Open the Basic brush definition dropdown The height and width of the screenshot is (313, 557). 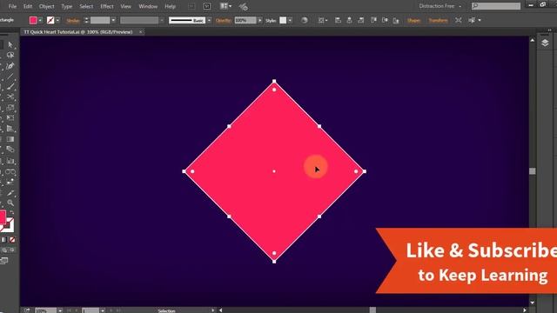[x=209, y=21]
